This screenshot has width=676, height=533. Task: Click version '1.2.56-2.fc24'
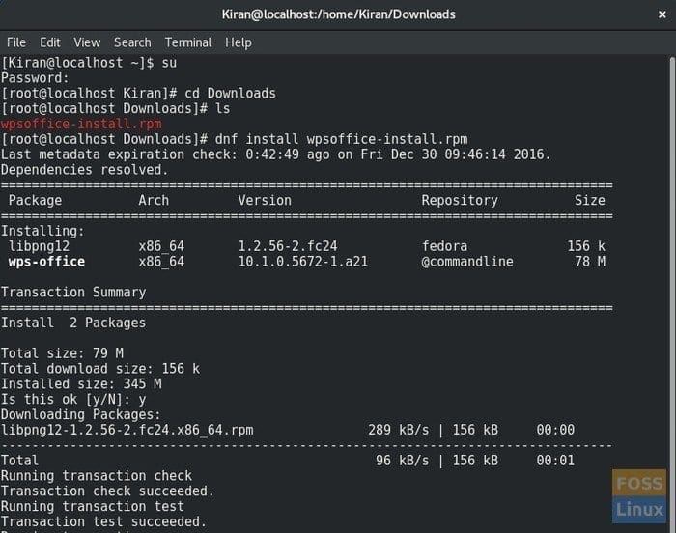[288, 246]
